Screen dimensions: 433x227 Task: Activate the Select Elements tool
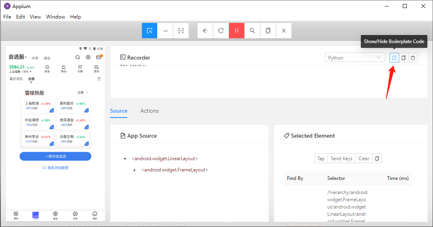pos(150,31)
